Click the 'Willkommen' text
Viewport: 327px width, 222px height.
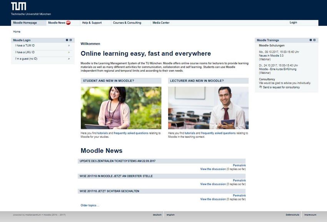pos(90,44)
